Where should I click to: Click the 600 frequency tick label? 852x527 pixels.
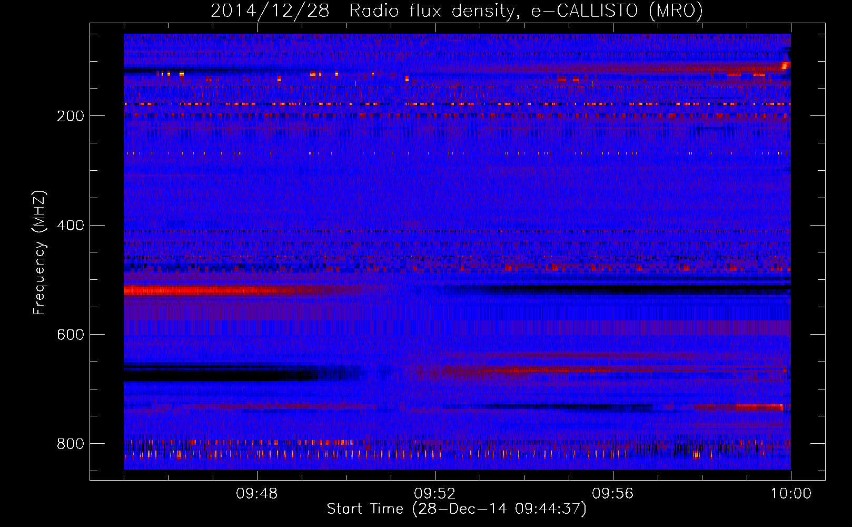tap(71, 335)
